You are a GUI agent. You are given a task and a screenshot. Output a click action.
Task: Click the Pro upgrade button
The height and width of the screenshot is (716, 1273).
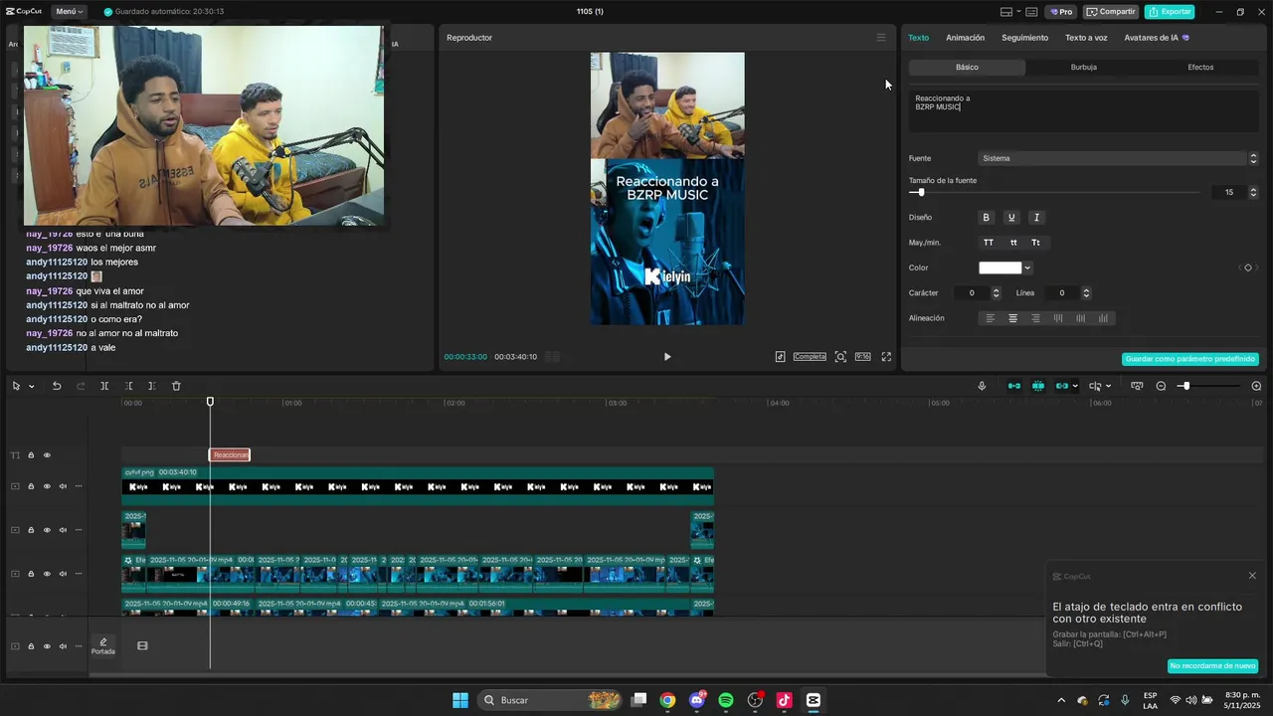coord(1061,12)
